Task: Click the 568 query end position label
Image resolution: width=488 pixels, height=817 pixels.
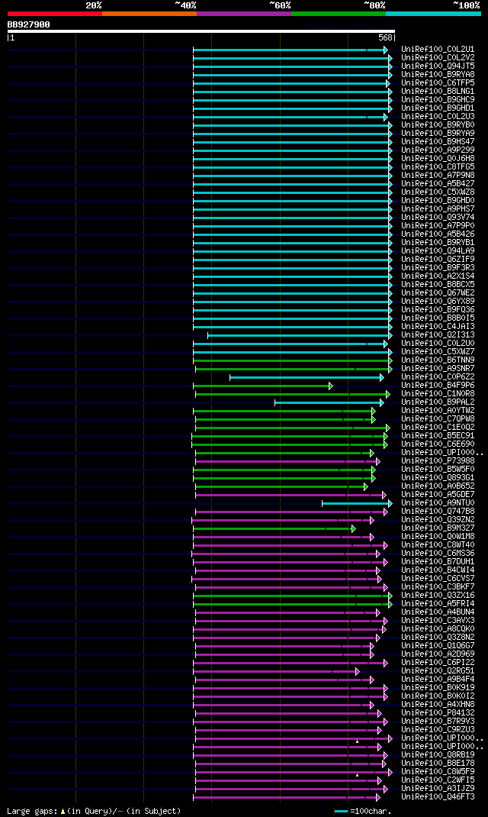Action: pyautogui.click(x=385, y=38)
